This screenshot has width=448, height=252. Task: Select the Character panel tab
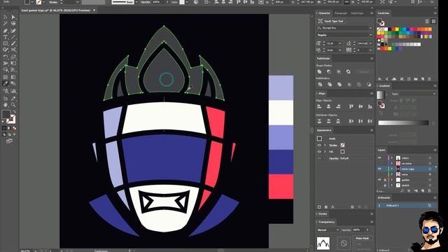[324, 13]
